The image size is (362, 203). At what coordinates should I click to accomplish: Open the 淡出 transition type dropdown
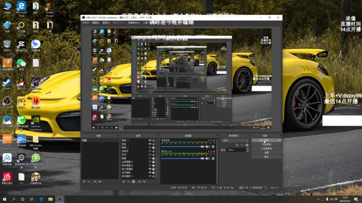click(235, 140)
